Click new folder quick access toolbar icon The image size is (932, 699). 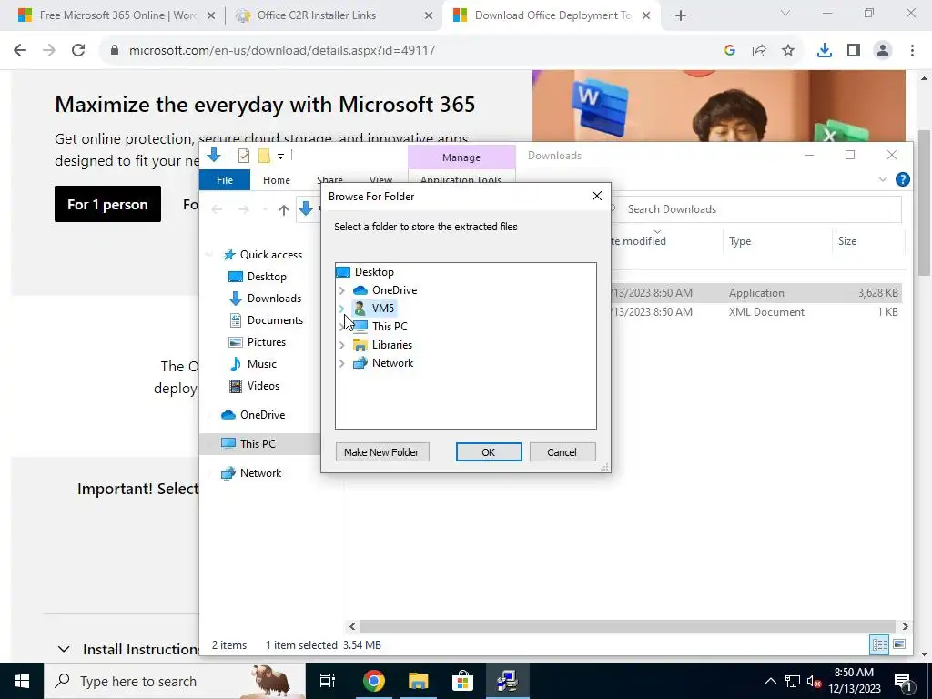[264, 156]
